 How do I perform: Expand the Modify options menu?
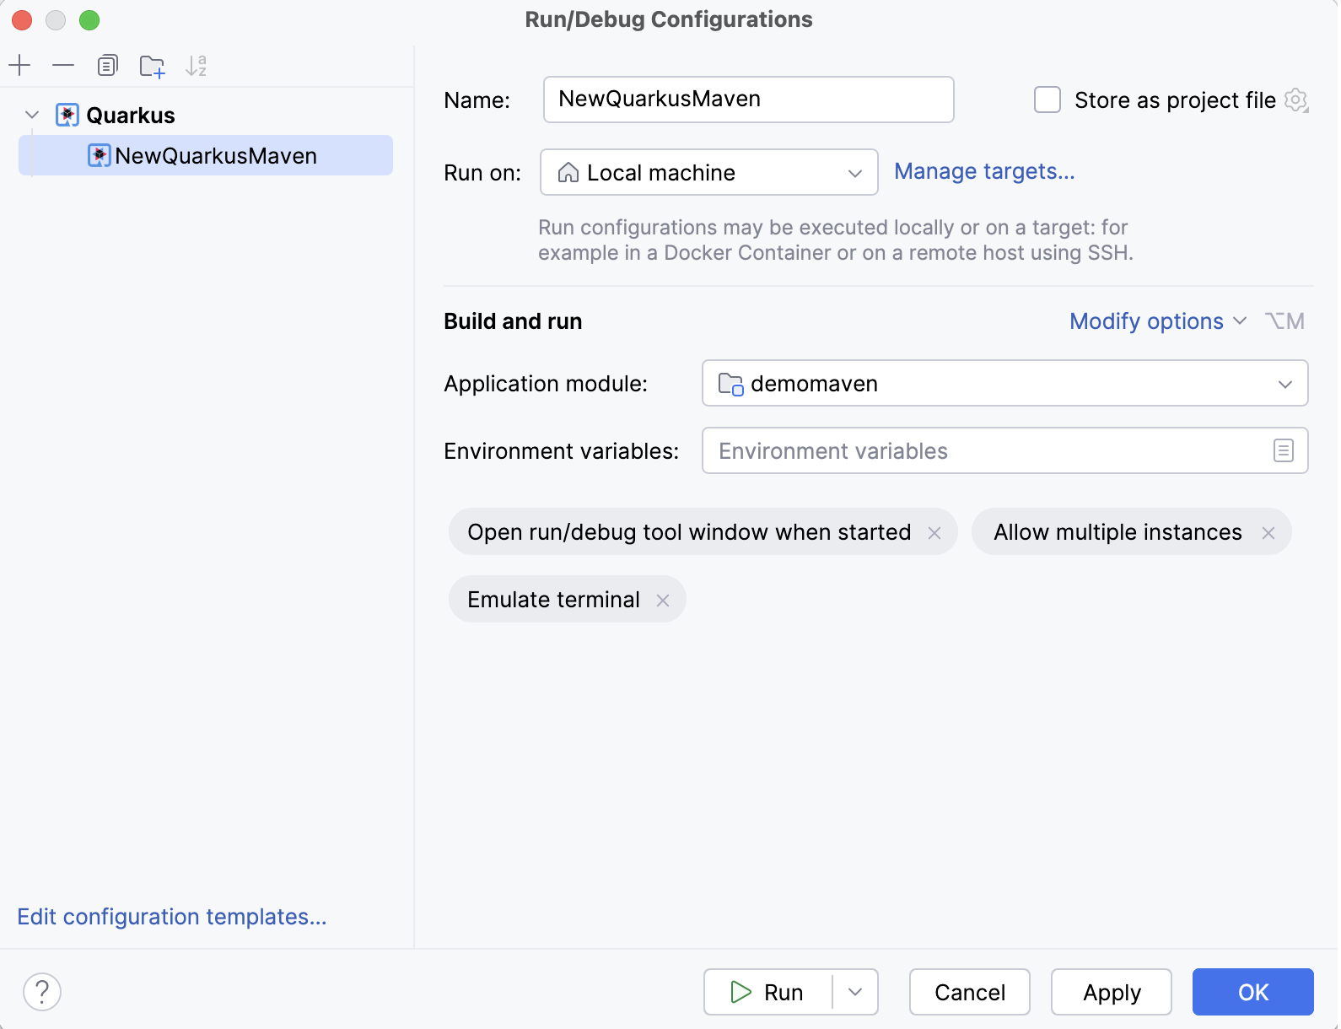1157,321
